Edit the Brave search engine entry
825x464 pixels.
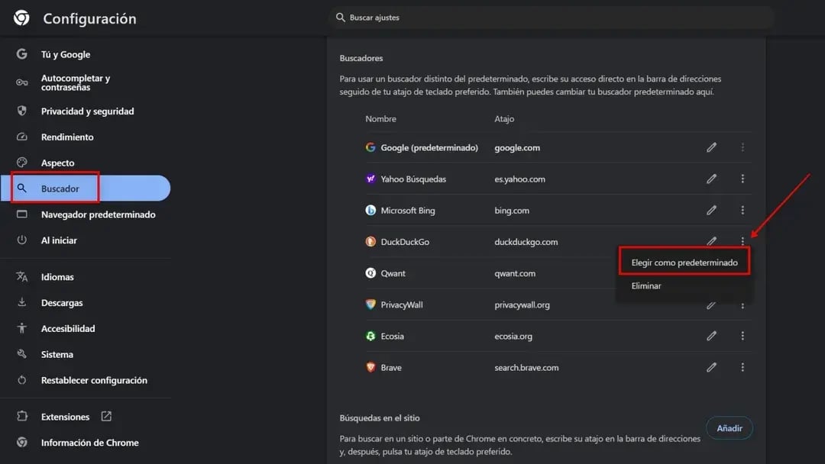click(711, 367)
